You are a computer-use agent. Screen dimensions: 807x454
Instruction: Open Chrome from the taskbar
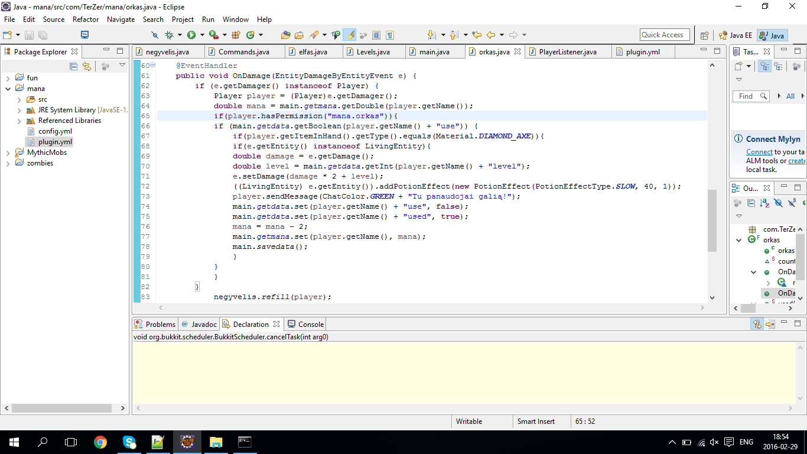[x=100, y=442]
